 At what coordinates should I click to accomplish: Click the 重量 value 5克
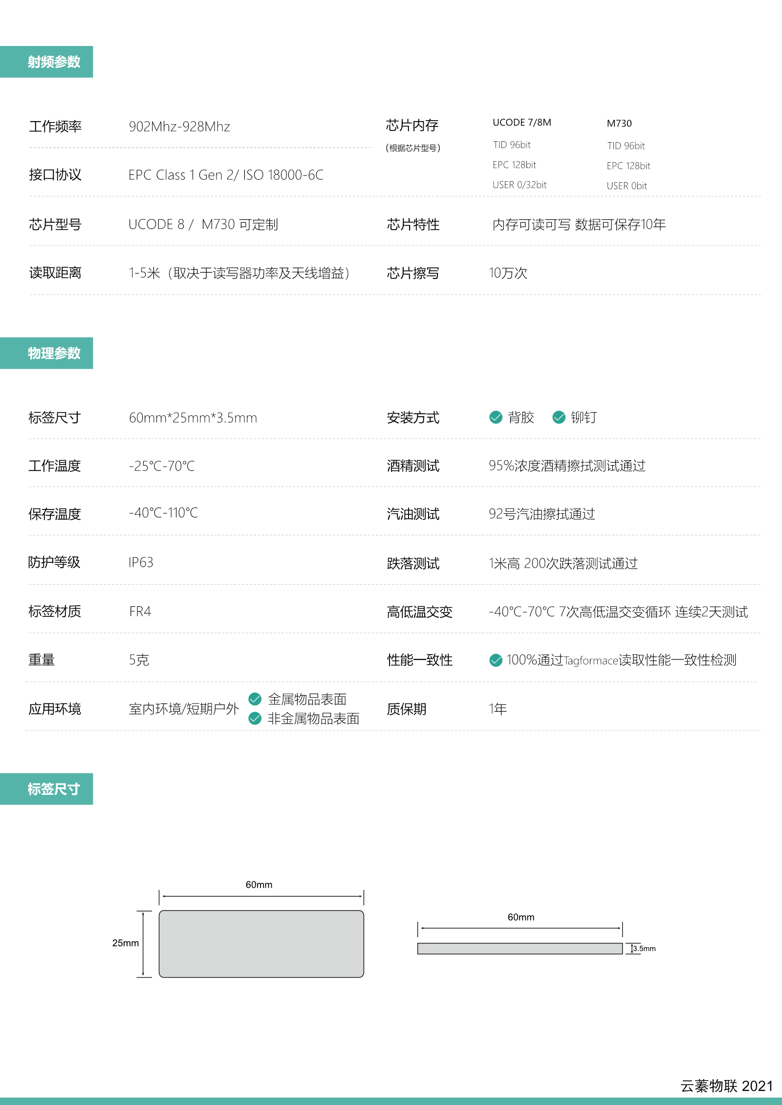click(139, 660)
